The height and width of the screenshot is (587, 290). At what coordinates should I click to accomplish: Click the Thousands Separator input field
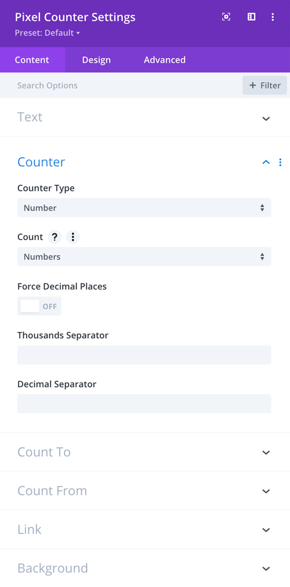pyautogui.click(x=144, y=355)
